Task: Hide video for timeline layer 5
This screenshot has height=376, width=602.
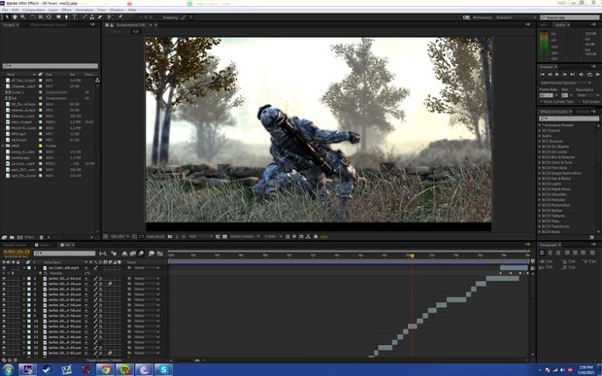Action: click(x=4, y=294)
